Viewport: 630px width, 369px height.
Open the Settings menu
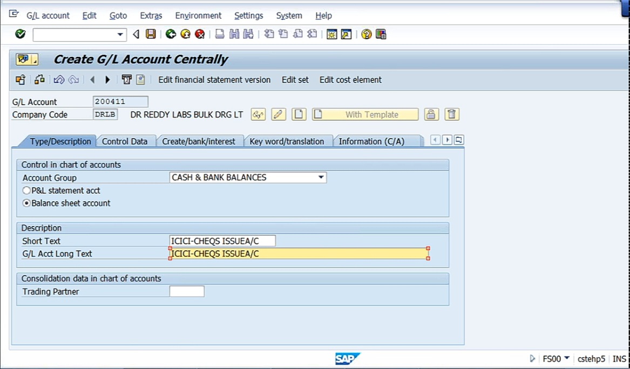coord(249,16)
